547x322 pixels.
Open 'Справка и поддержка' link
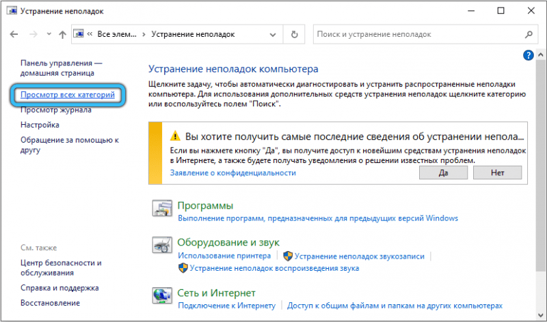pyautogui.click(x=59, y=288)
